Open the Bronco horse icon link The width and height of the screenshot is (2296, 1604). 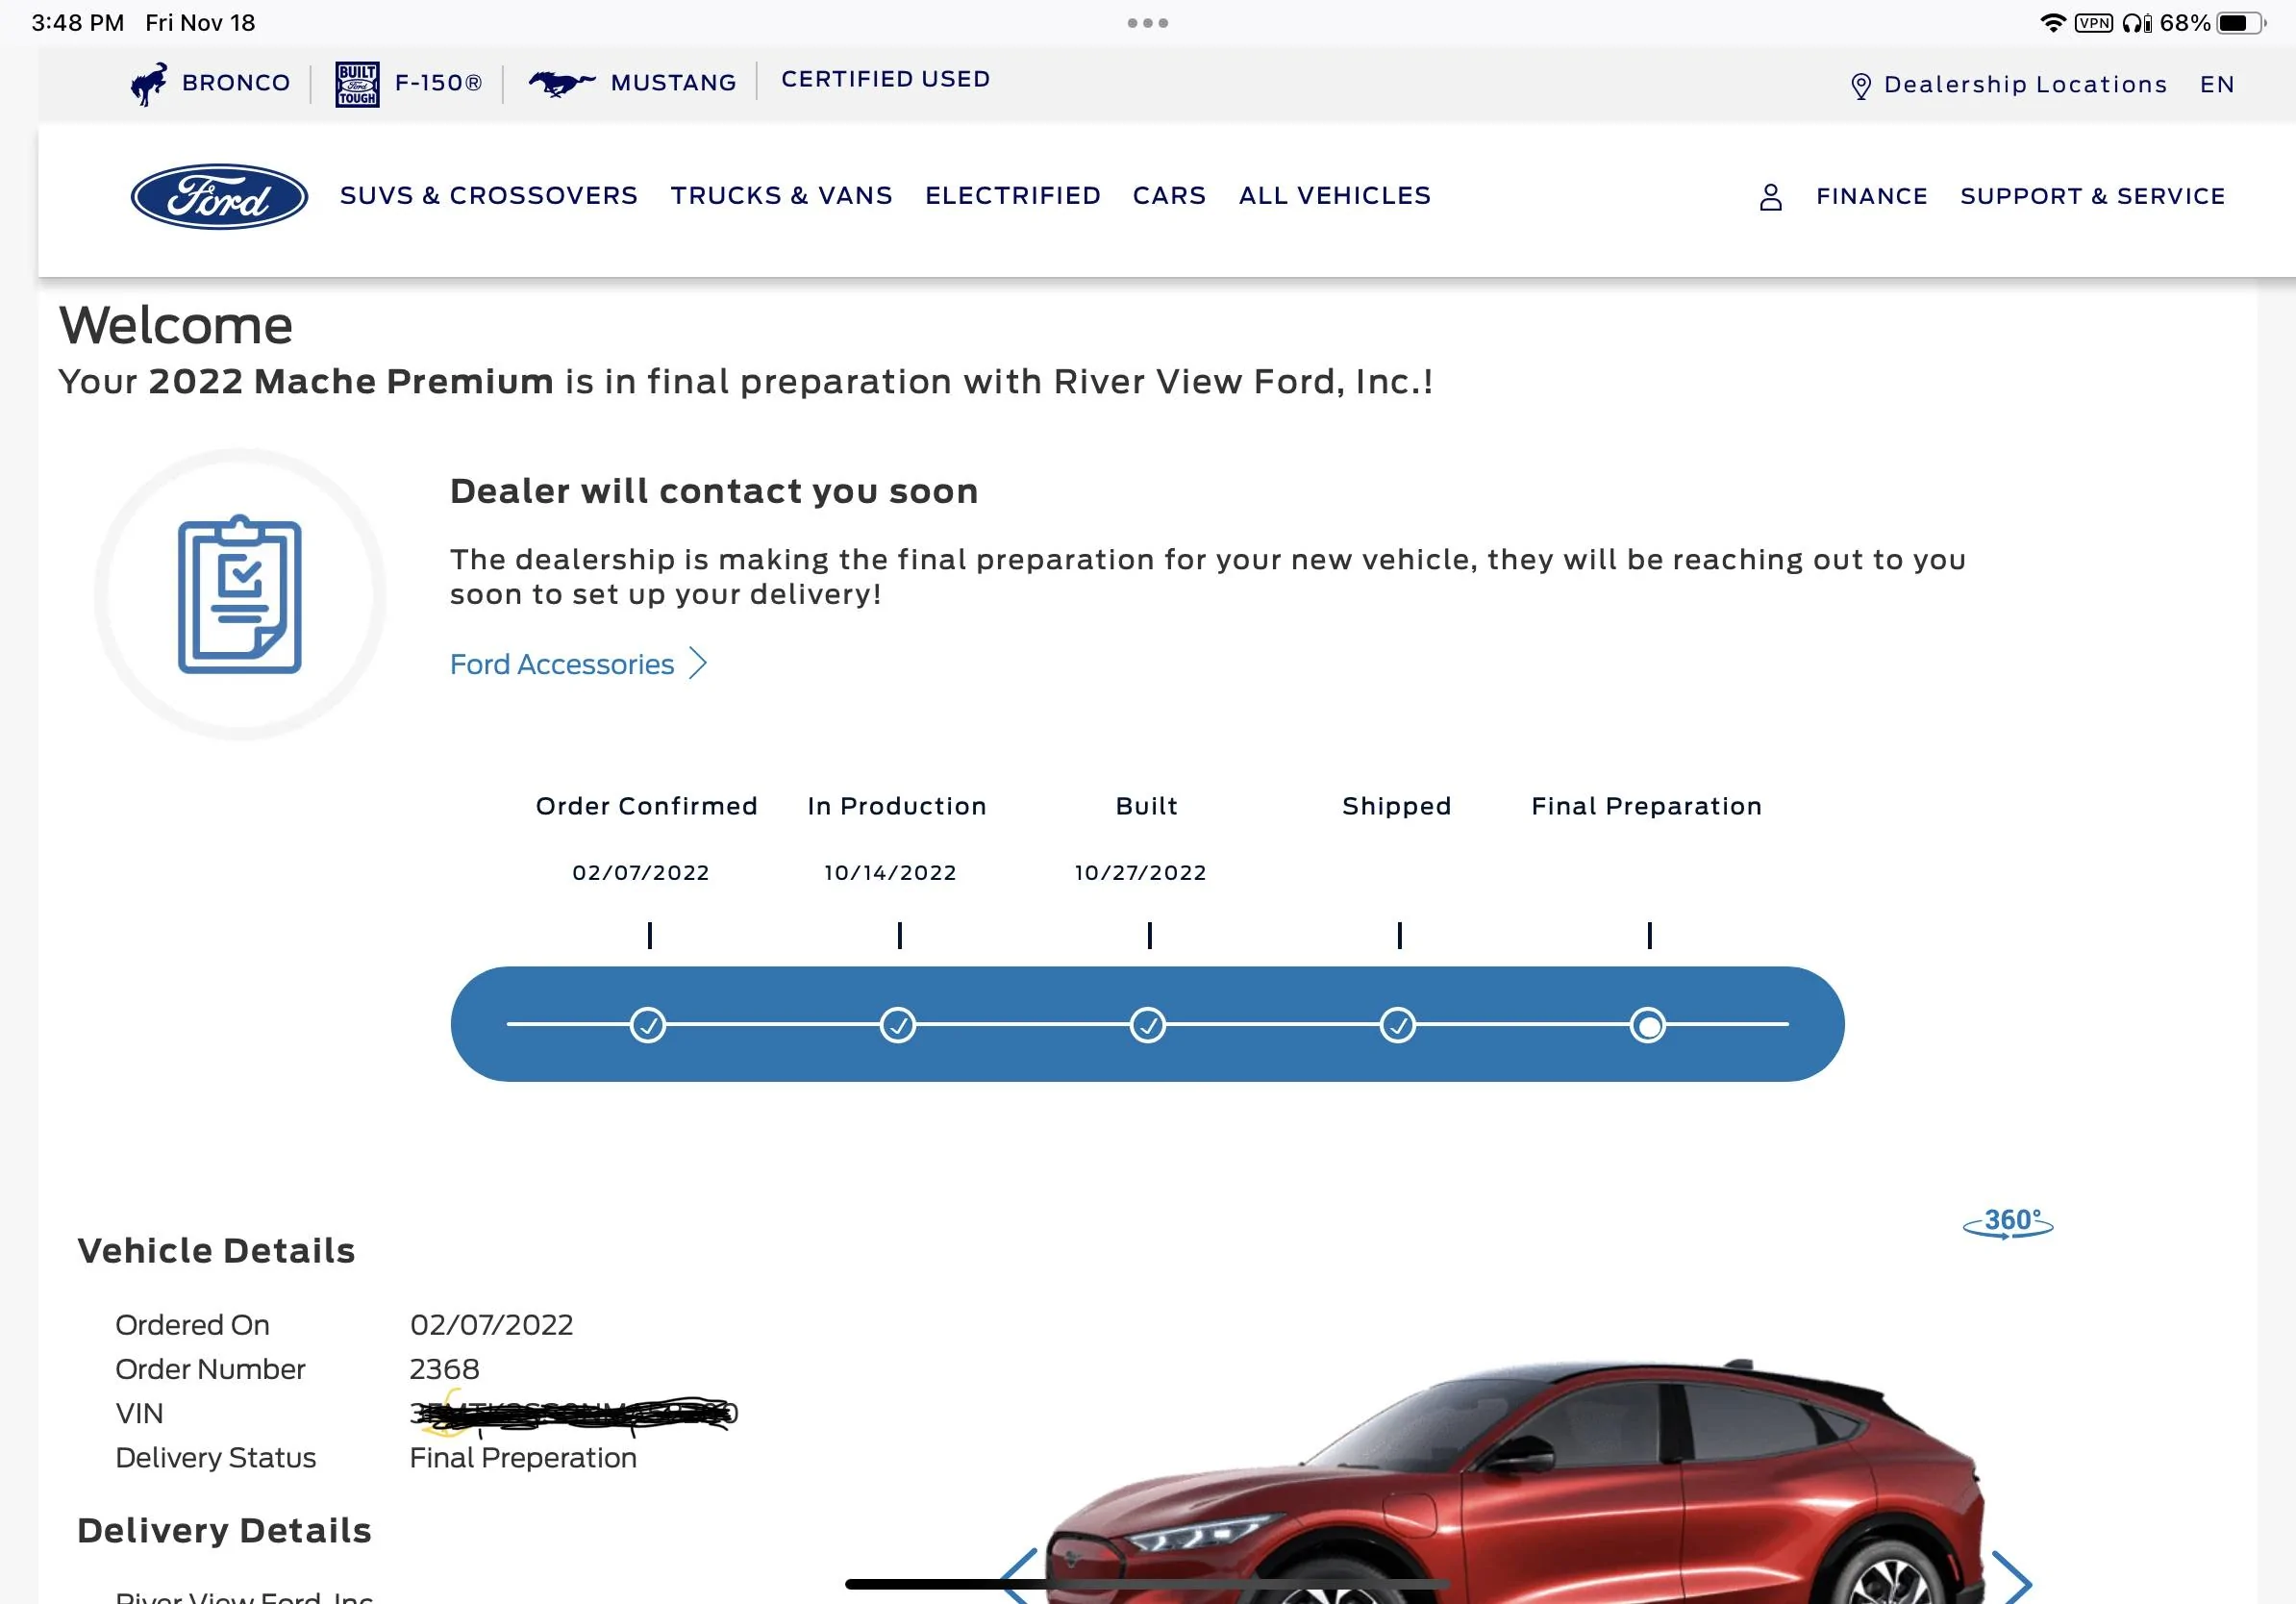(149, 83)
